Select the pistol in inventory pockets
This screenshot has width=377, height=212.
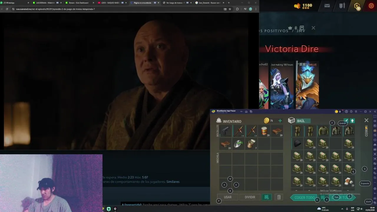(x=226, y=131)
